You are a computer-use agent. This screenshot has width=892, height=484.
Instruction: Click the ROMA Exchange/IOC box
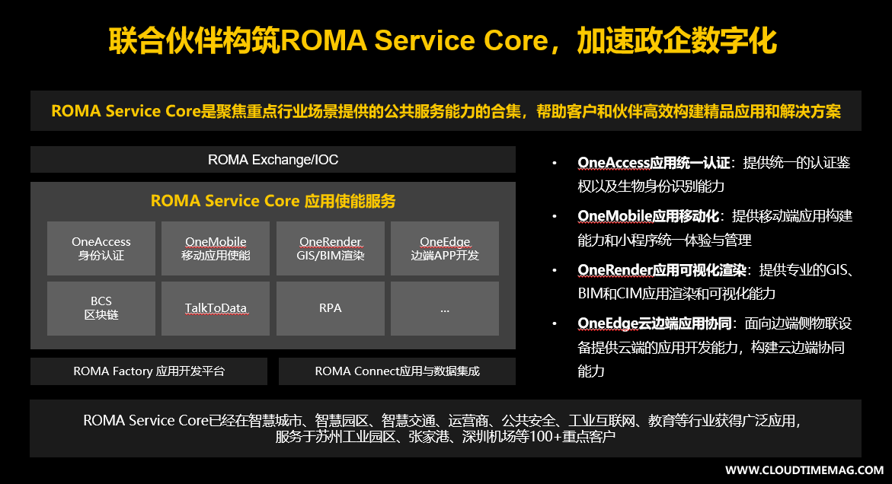coord(273,160)
